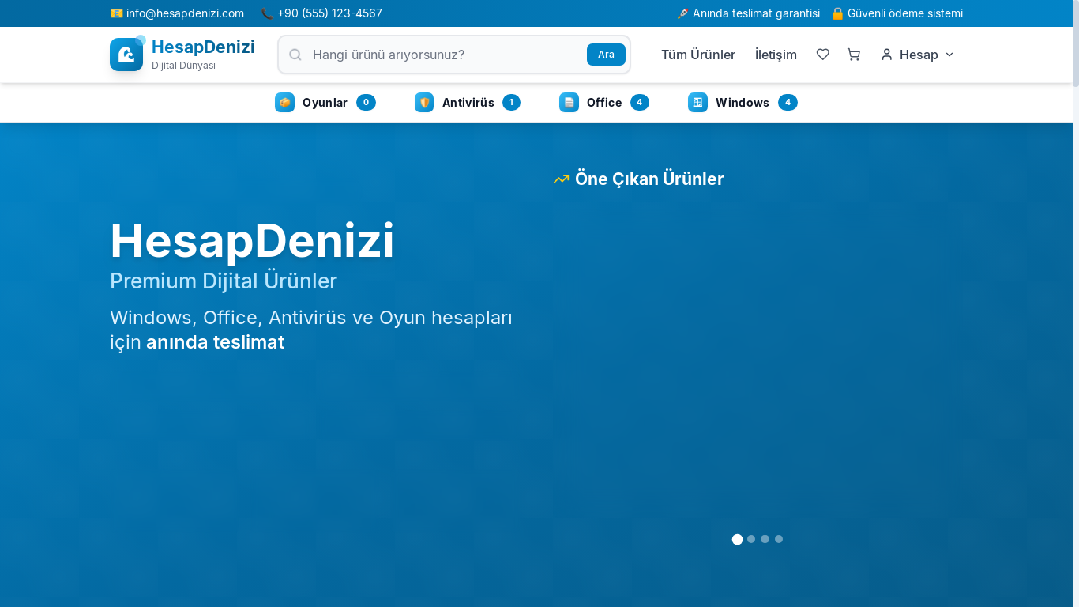Click the Öne Çıkan Ürünler heading
The width and height of the screenshot is (1079, 607).
649,179
